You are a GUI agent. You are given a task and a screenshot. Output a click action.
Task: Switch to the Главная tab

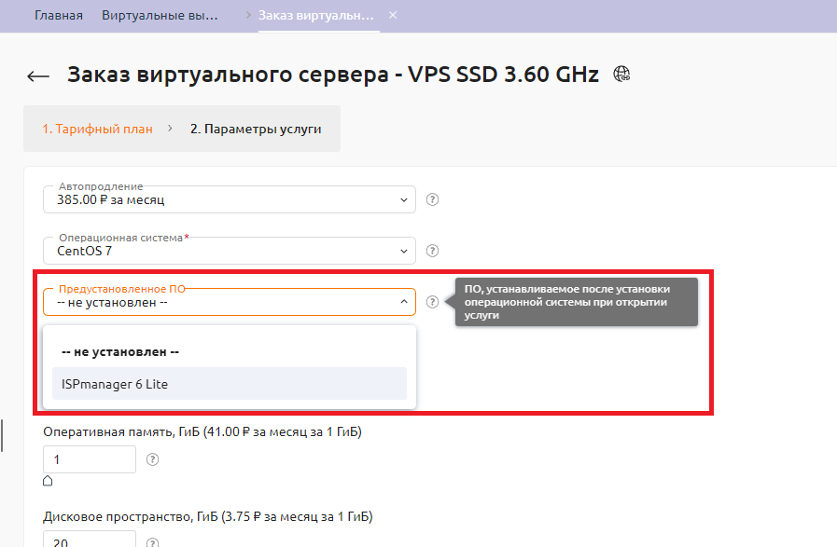[59, 16]
